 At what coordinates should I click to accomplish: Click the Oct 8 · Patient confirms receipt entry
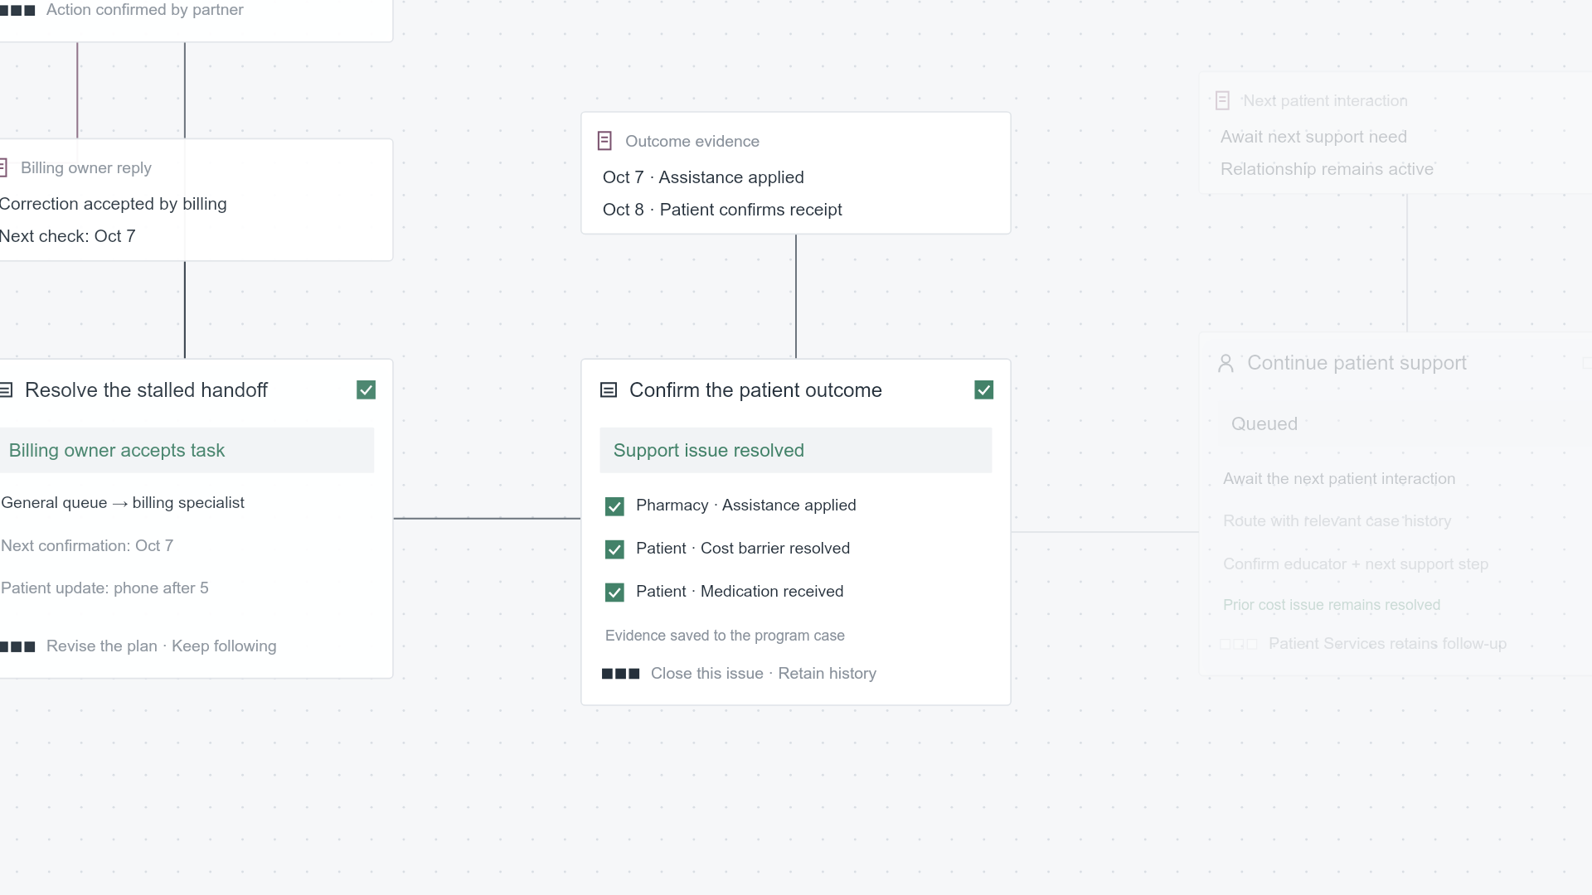722,210
